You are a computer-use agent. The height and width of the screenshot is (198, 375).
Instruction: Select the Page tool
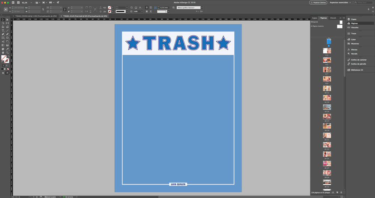click(3, 23)
